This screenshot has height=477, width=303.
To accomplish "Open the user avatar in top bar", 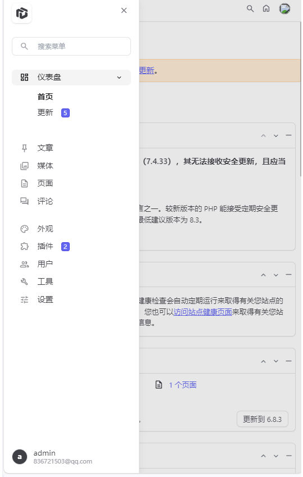I will tap(284, 8).
